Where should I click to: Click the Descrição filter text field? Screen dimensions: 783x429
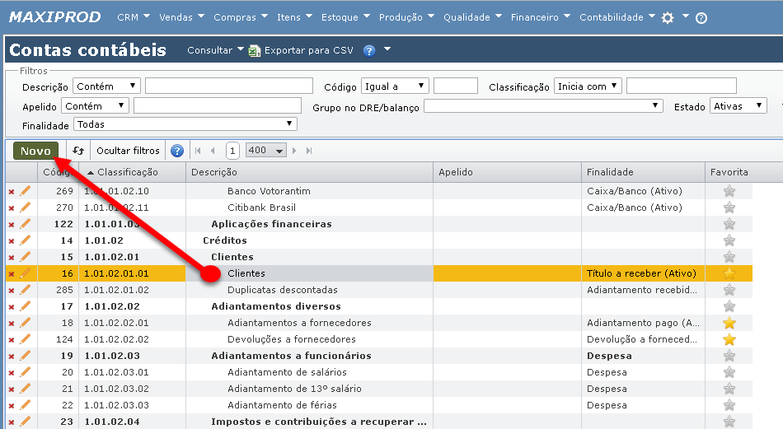228,86
